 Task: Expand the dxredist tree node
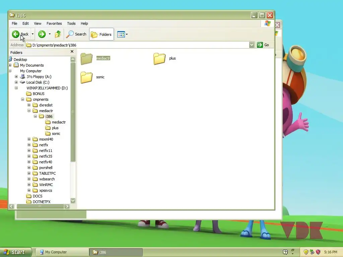(x=29, y=105)
